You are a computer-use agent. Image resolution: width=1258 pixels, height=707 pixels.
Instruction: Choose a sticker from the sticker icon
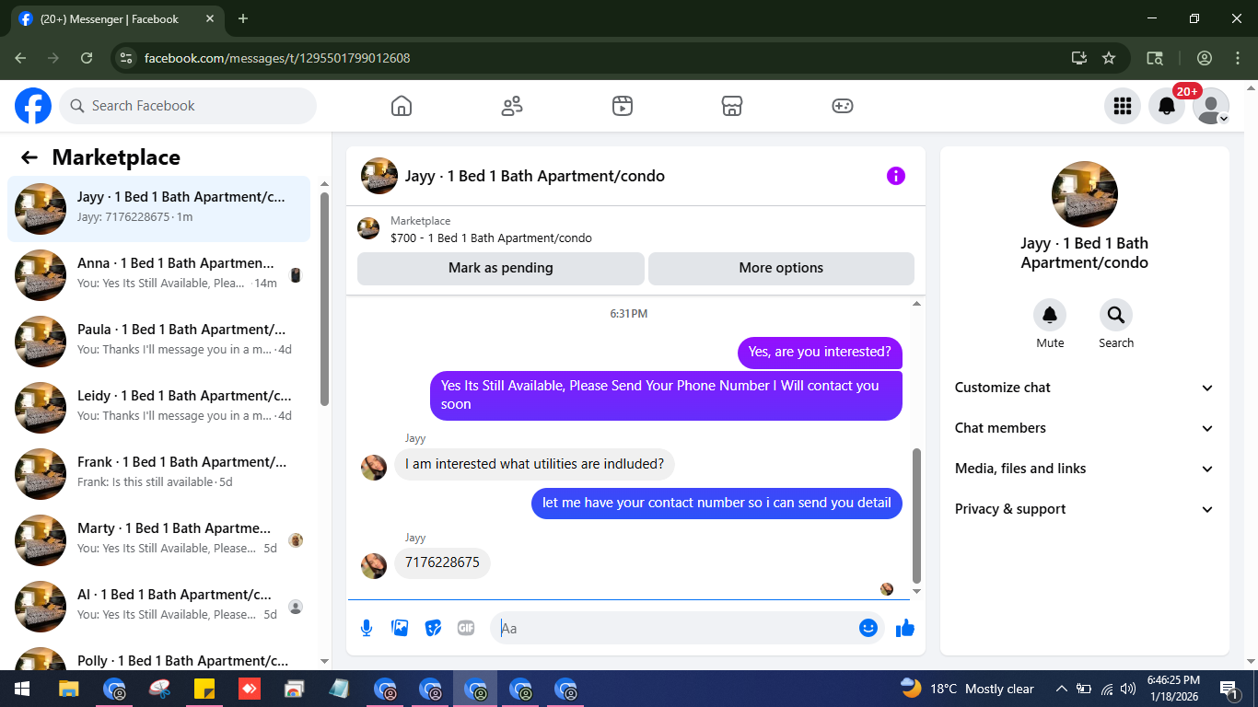[433, 628]
